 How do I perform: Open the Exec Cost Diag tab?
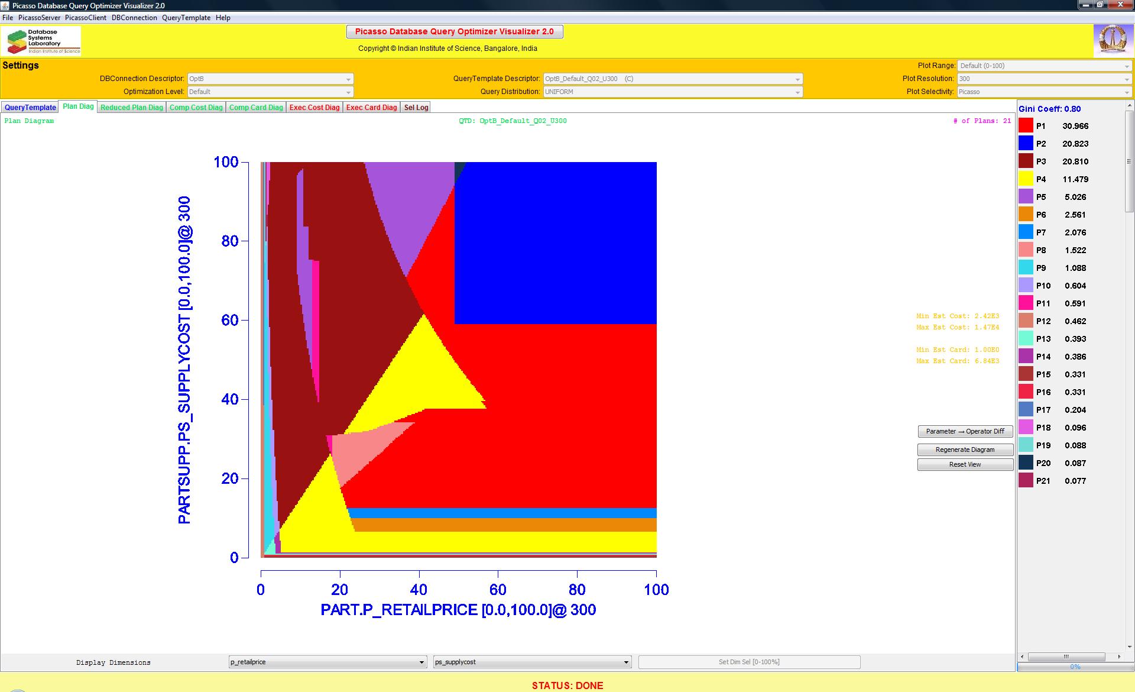[314, 108]
